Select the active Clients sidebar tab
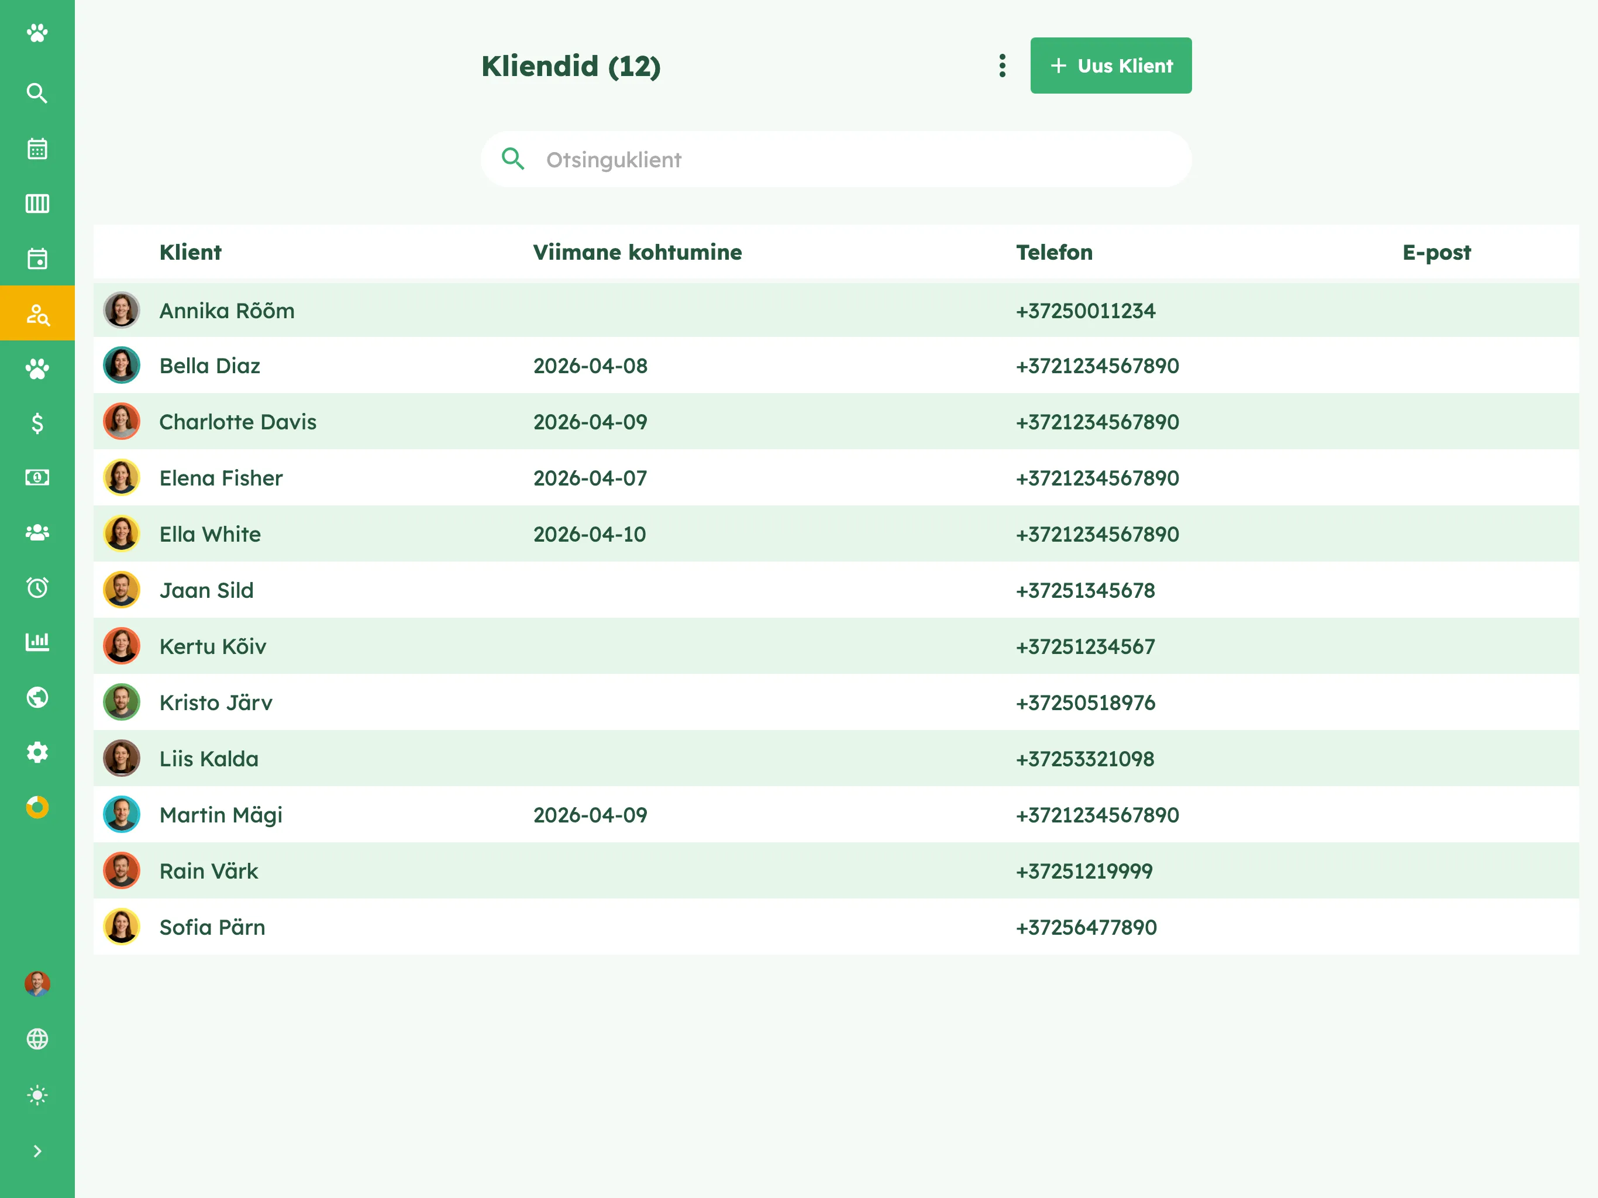 point(37,313)
